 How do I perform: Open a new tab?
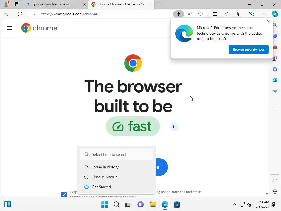pyautogui.click(x=159, y=4)
